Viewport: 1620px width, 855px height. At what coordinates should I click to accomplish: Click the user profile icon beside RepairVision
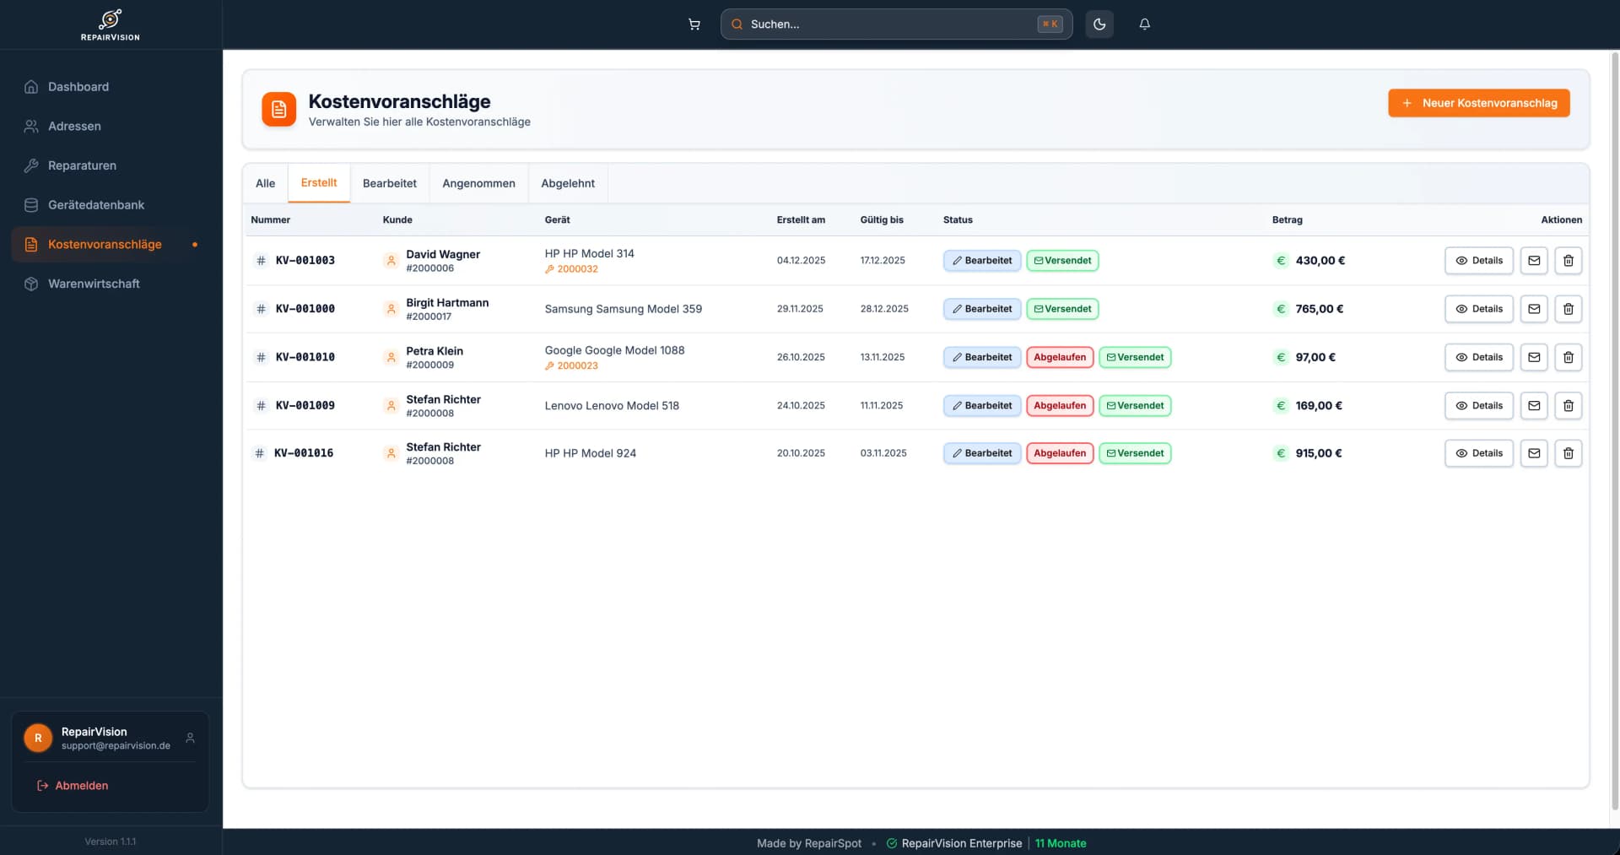190,738
